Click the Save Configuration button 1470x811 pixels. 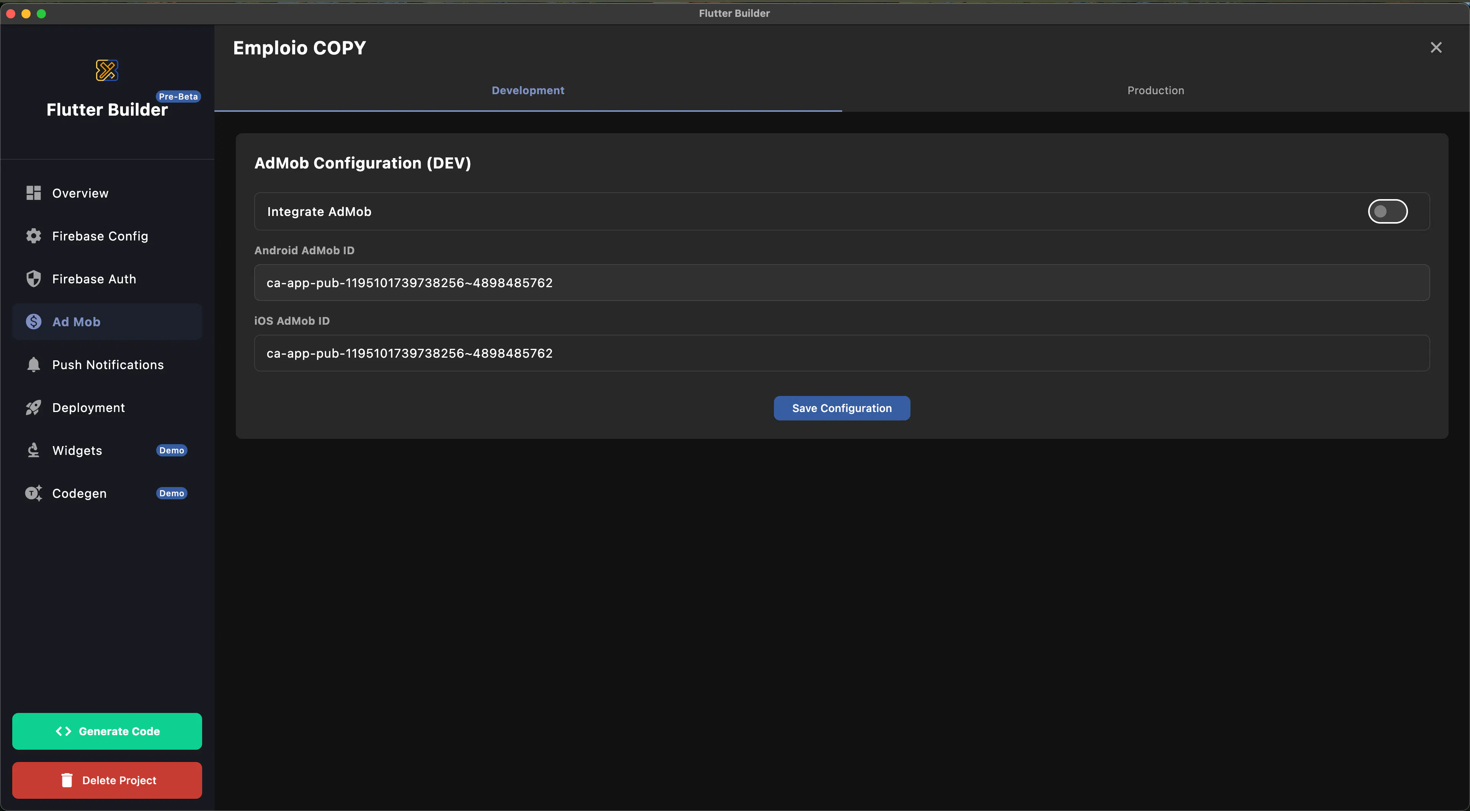842,408
